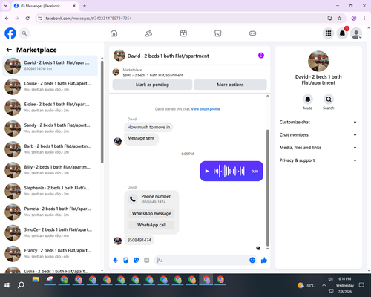Open Eloise conversation in chat list
This screenshot has height=297, width=371.
(x=50, y=108)
